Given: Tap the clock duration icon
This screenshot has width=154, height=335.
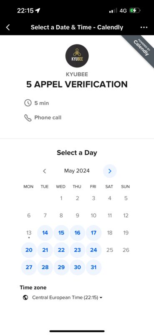Looking at the screenshot, I should click(x=28, y=103).
